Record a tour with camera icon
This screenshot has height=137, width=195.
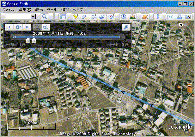pos(111,17)
